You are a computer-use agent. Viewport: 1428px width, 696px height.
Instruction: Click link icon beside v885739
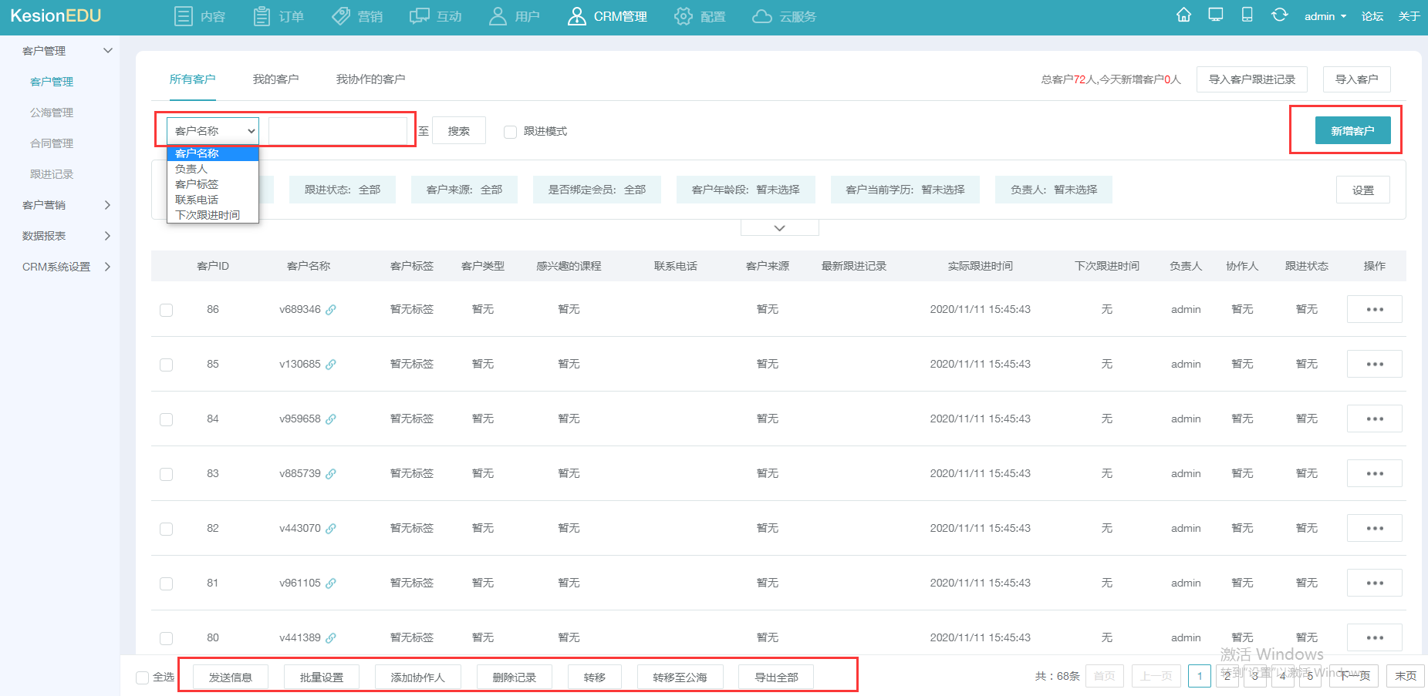(x=331, y=473)
